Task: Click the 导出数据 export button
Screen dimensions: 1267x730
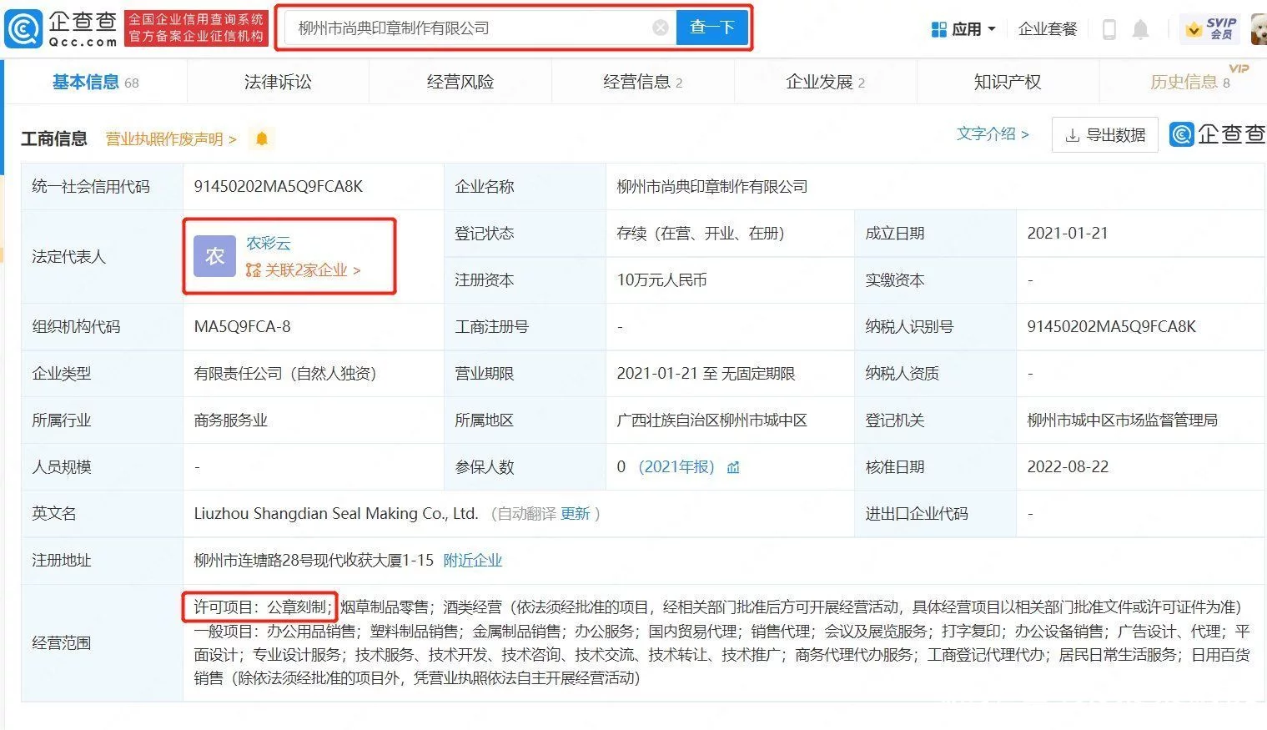Action: 1105,135
